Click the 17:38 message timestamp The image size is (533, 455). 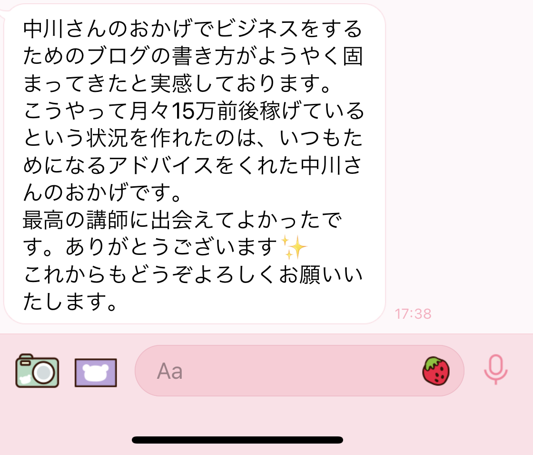413,314
